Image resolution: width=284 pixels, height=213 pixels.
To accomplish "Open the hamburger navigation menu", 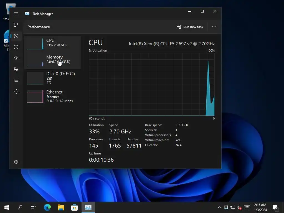I will click(x=16, y=14).
